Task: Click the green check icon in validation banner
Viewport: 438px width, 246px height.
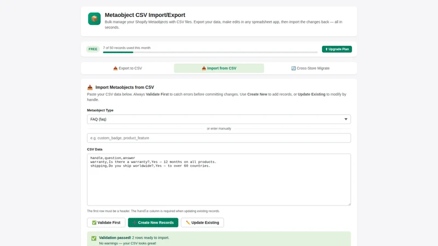Action: 94,238
